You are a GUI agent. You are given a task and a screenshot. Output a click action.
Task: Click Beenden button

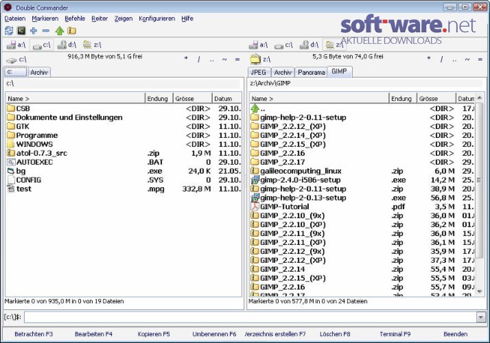pyautogui.click(x=455, y=334)
